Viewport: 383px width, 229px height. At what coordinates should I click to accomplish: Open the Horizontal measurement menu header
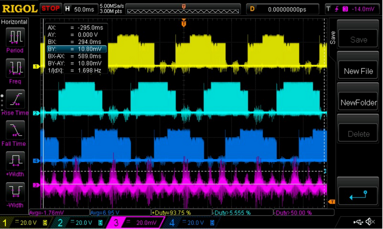point(15,22)
